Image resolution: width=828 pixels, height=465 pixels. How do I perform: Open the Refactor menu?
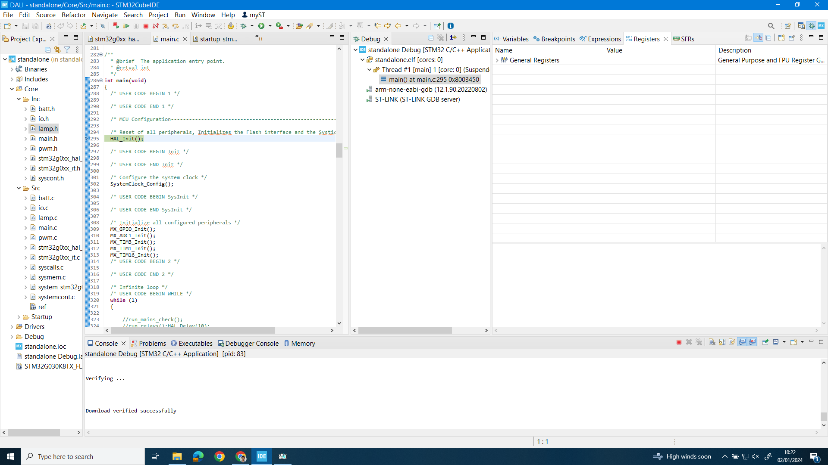pos(73,15)
